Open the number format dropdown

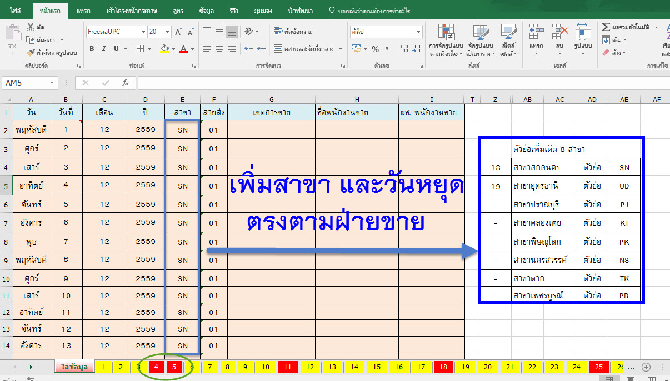click(x=418, y=32)
